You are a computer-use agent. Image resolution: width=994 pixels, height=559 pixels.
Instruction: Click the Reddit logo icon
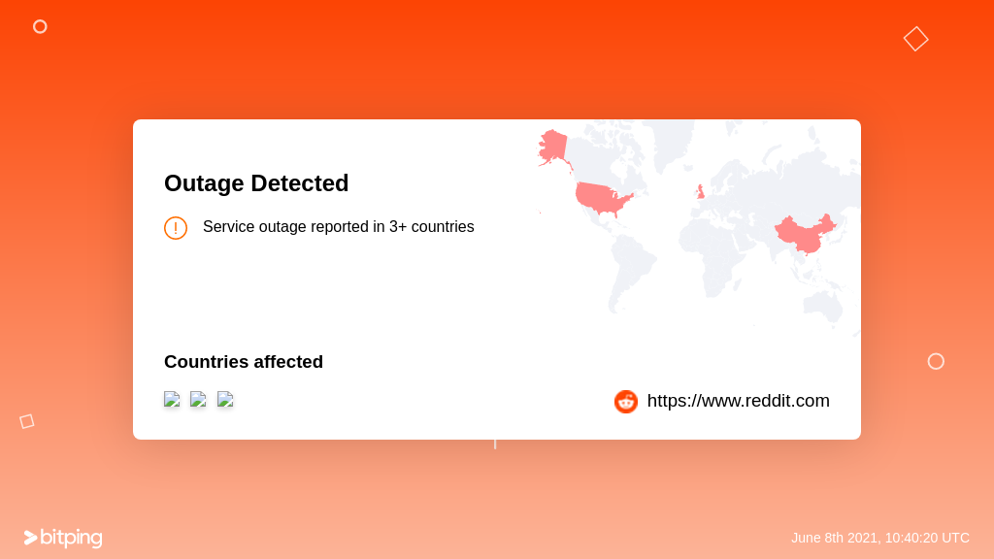tap(626, 401)
